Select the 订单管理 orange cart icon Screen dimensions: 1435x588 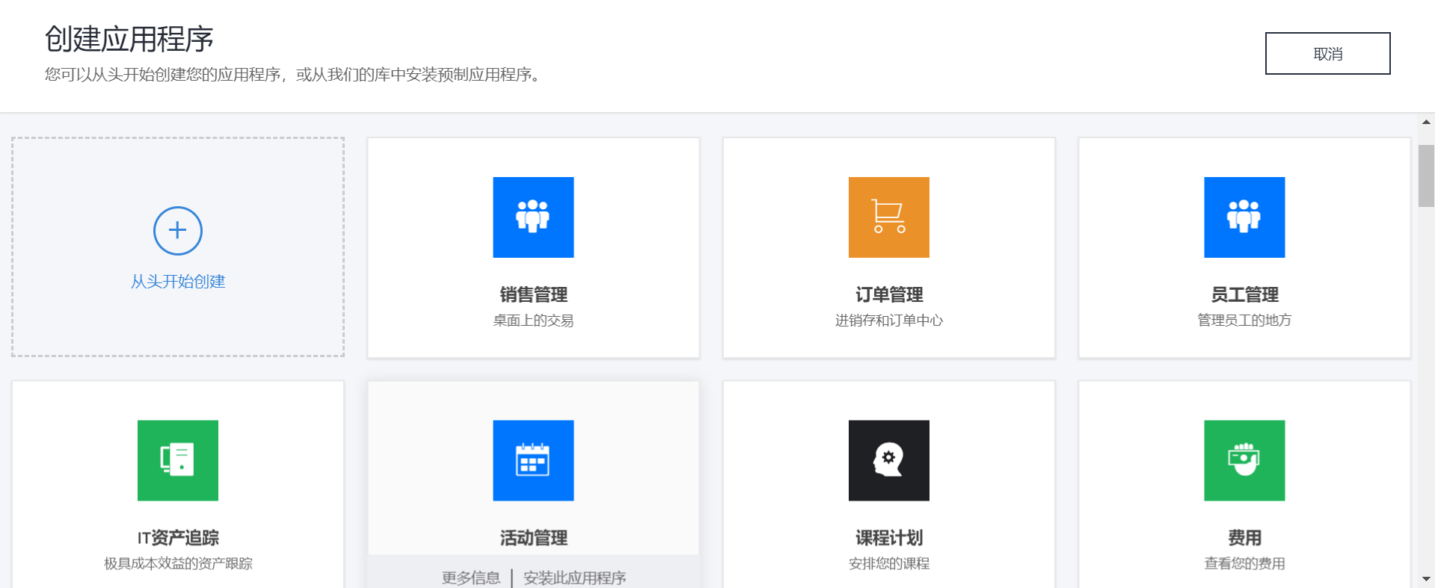[889, 217]
